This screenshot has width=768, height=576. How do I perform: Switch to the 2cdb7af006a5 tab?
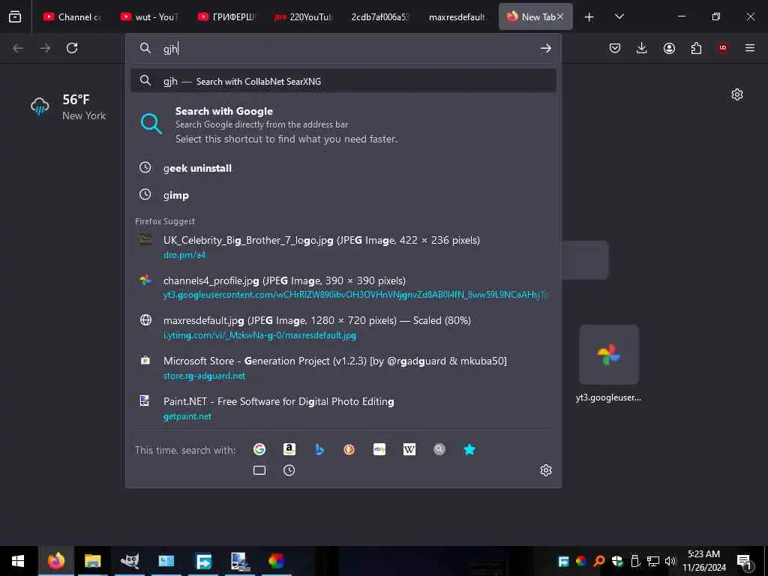pos(380,16)
